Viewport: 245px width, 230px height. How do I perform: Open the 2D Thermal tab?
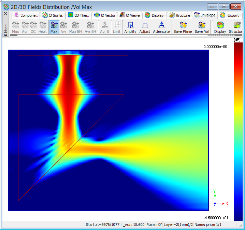(x=79, y=15)
